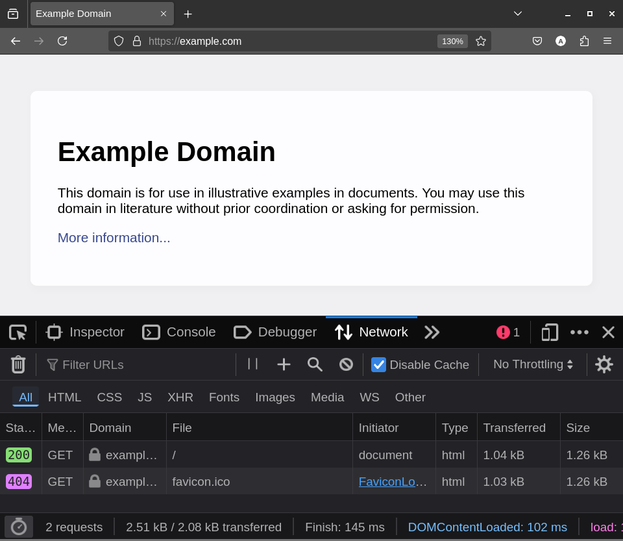The width and height of the screenshot is (623, 541).
Task: Open a new tab with plus button
Action: coord(188,14)
